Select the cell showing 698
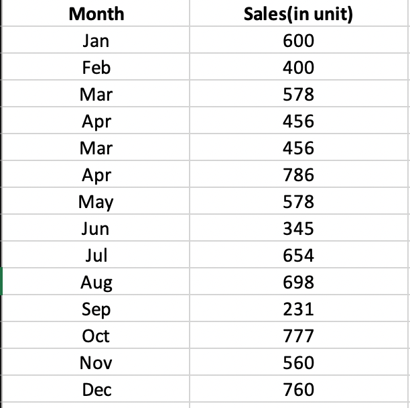The image size is (410, 408). 297,283
